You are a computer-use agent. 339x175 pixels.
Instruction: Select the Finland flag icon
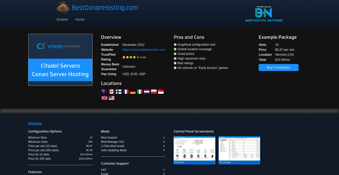point(119,92)
